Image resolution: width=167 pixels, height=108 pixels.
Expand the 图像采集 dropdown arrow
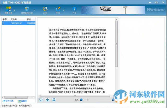tap(14, 10)
